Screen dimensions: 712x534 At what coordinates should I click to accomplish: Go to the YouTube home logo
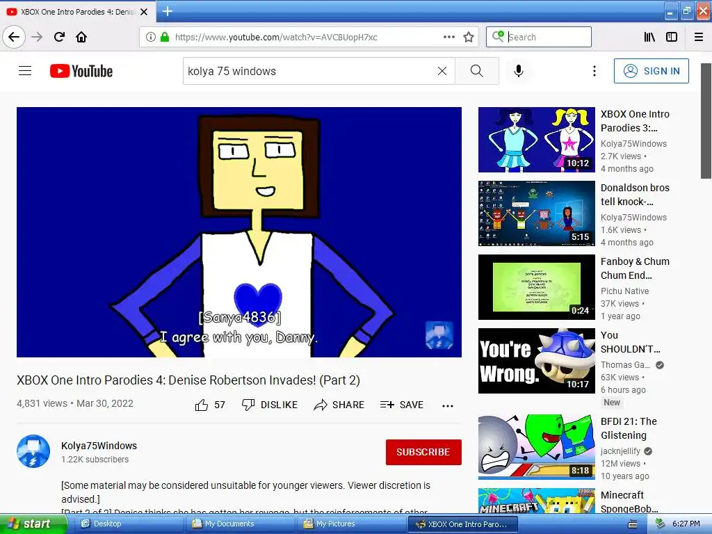[81, 71]
